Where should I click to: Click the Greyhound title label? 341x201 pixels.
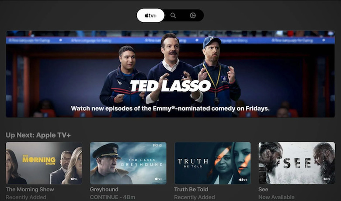click(x=104, y=190)
